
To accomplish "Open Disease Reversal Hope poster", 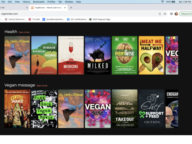I will click(44, 55).
